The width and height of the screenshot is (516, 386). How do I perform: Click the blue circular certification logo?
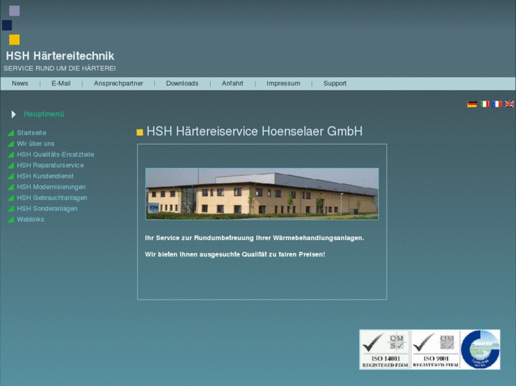[480, 350]
